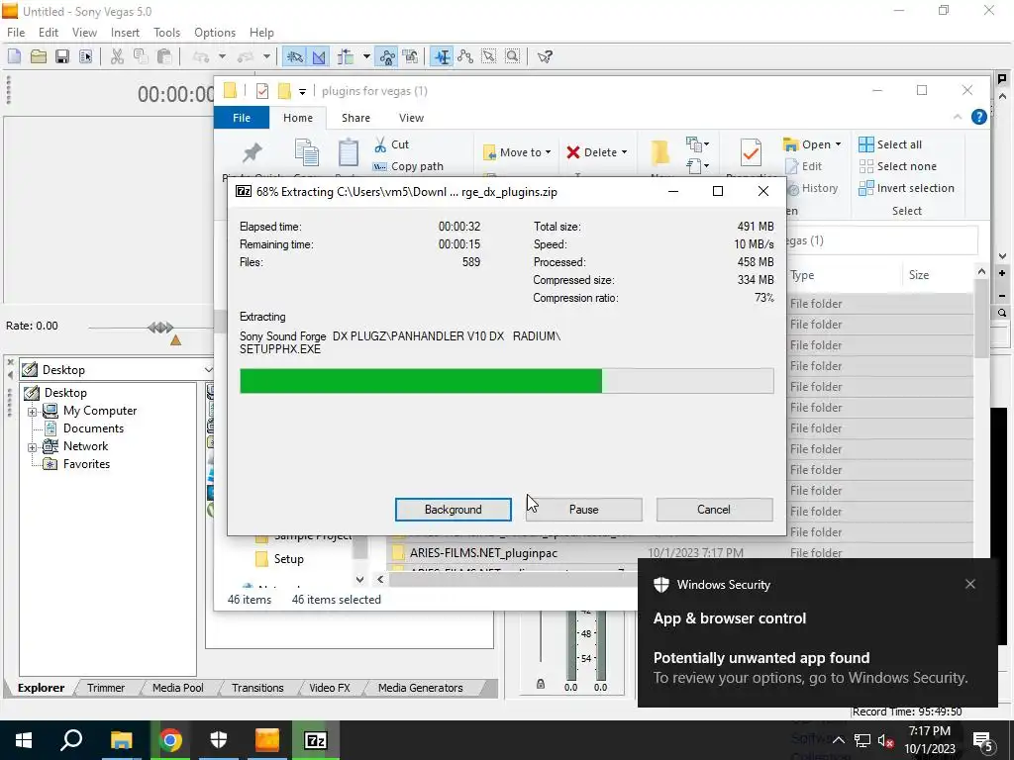This screenshot has height=760, width=1014.
Task: Switch to the View ribbon tab in Explorer
Action: click(x=411, y=118)
